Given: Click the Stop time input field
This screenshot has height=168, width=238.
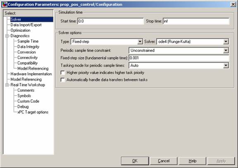Looking at the screenshot, I should [x=196, y=21].
